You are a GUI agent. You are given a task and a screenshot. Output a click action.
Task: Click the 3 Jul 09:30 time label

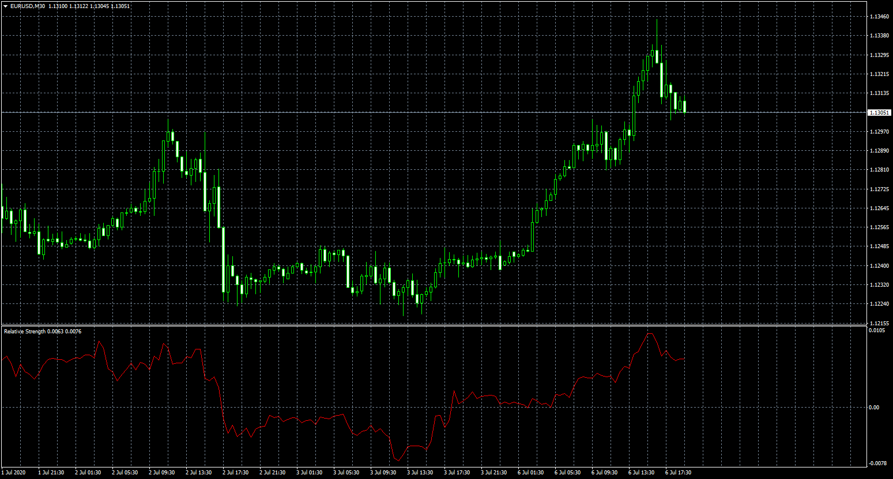[x=383, y=473]
